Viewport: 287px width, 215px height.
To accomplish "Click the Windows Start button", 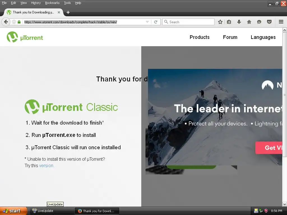I will point(13,211).
